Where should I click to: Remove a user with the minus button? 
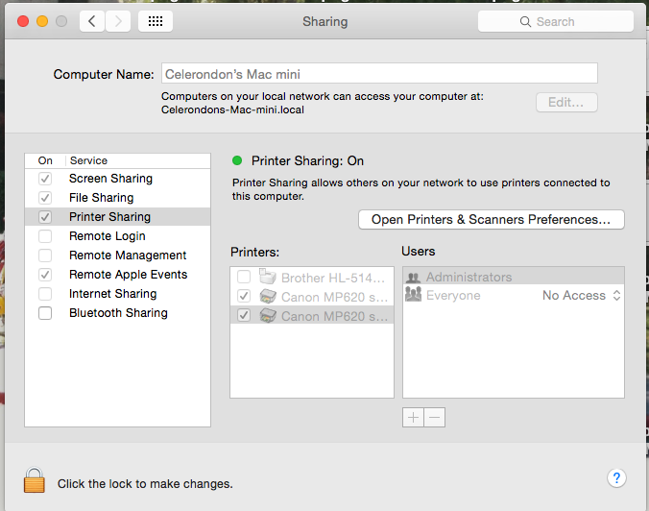[435, 418]
